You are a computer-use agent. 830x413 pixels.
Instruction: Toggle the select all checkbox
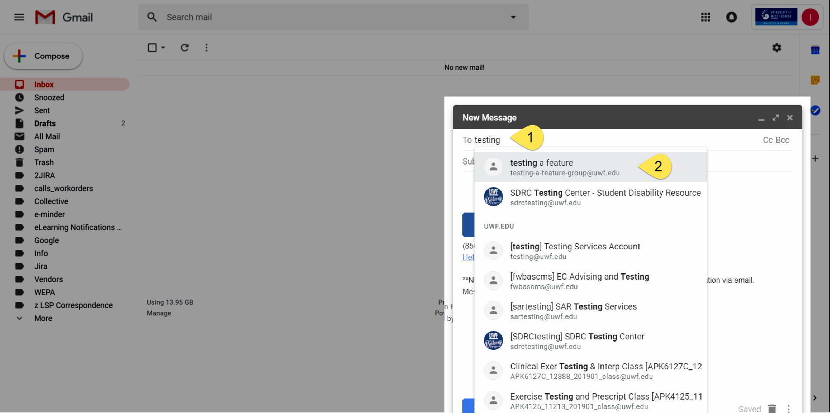tap(152, 48)
